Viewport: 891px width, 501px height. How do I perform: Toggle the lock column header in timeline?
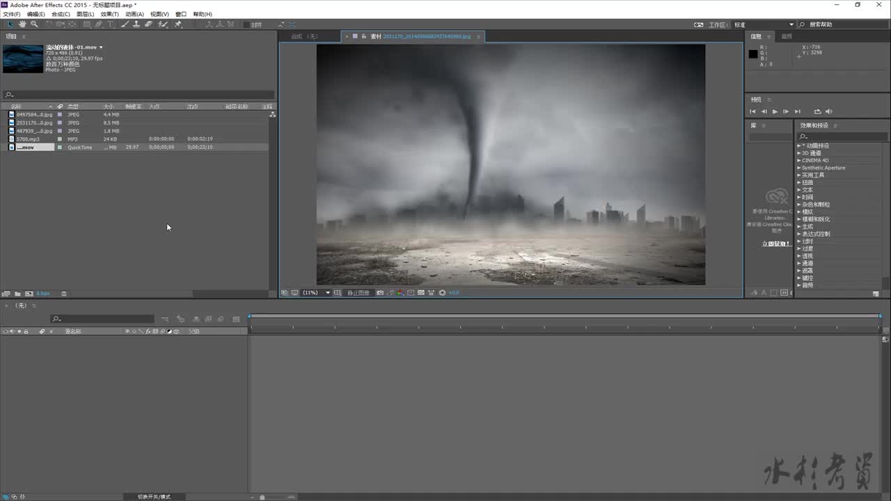tap(26, 331)
